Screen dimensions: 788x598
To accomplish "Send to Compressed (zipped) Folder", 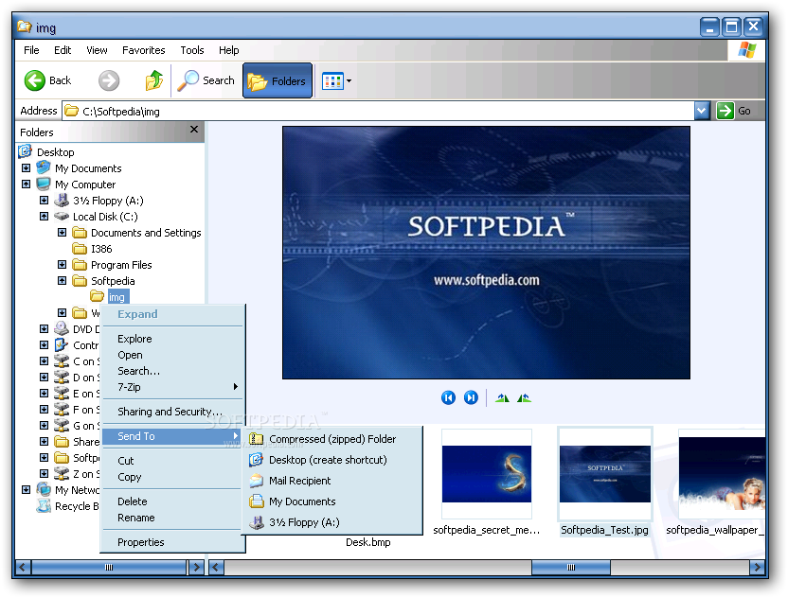I will coord(332,439).
